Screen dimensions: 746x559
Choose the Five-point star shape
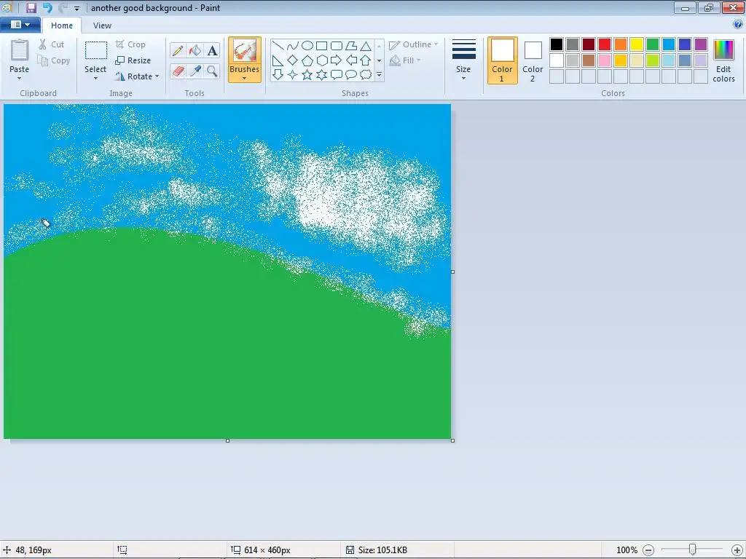(x=307, y=75)
